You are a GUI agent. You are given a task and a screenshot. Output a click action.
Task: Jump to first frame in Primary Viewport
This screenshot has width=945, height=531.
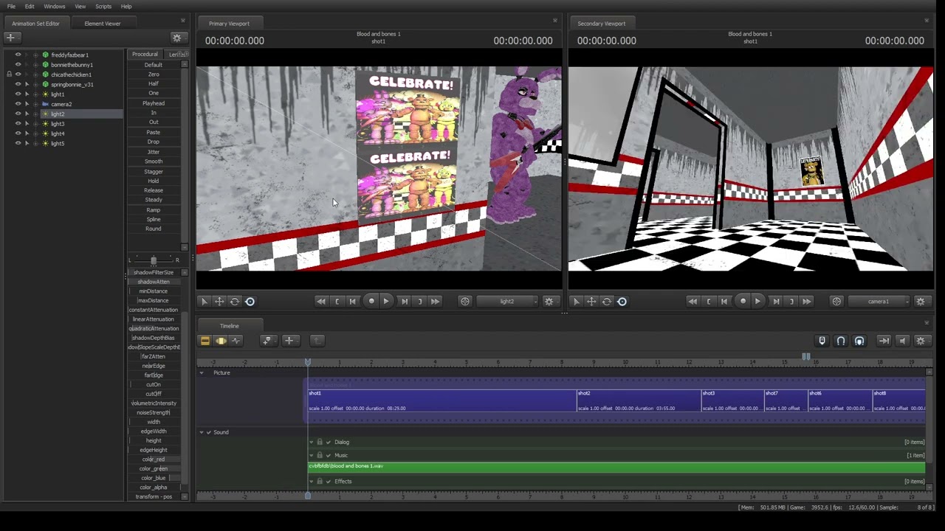(321, 301)
